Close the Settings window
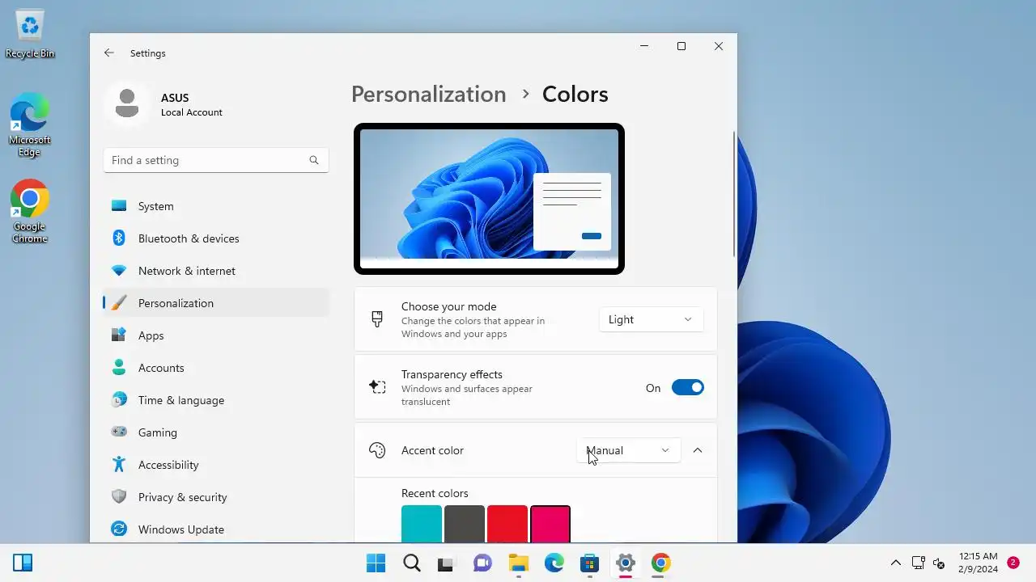The width and height of the screenshot is (1036, 582). 719,46
